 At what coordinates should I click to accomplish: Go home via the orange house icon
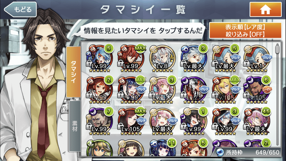coord(265,10)
